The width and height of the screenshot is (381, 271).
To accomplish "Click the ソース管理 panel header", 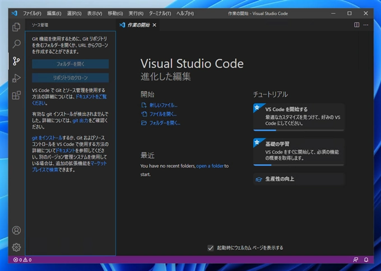I will point(40,25).
